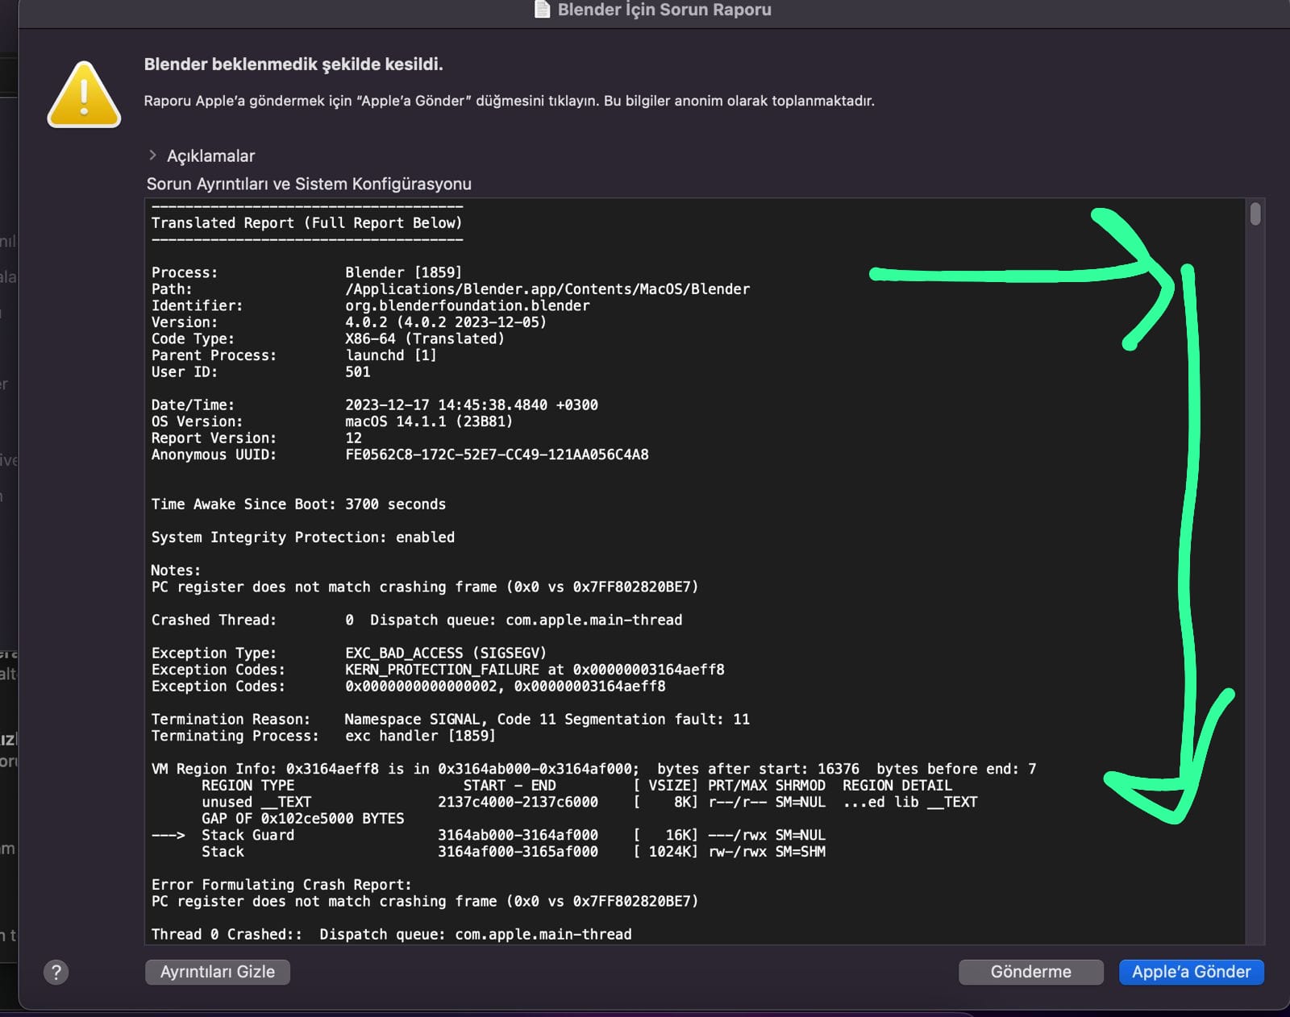Viewport: 1290px width, 1017px height.
Task: Click the Gönderme button
Action: (1031, 972)
